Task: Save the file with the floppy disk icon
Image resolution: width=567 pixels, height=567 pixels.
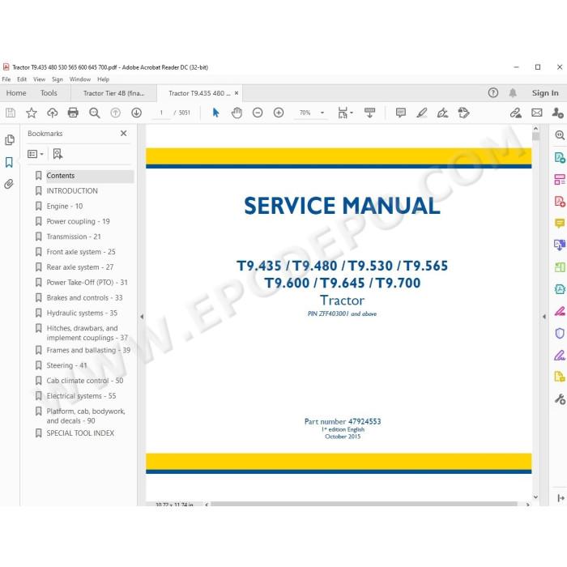Action: [11, 113]
